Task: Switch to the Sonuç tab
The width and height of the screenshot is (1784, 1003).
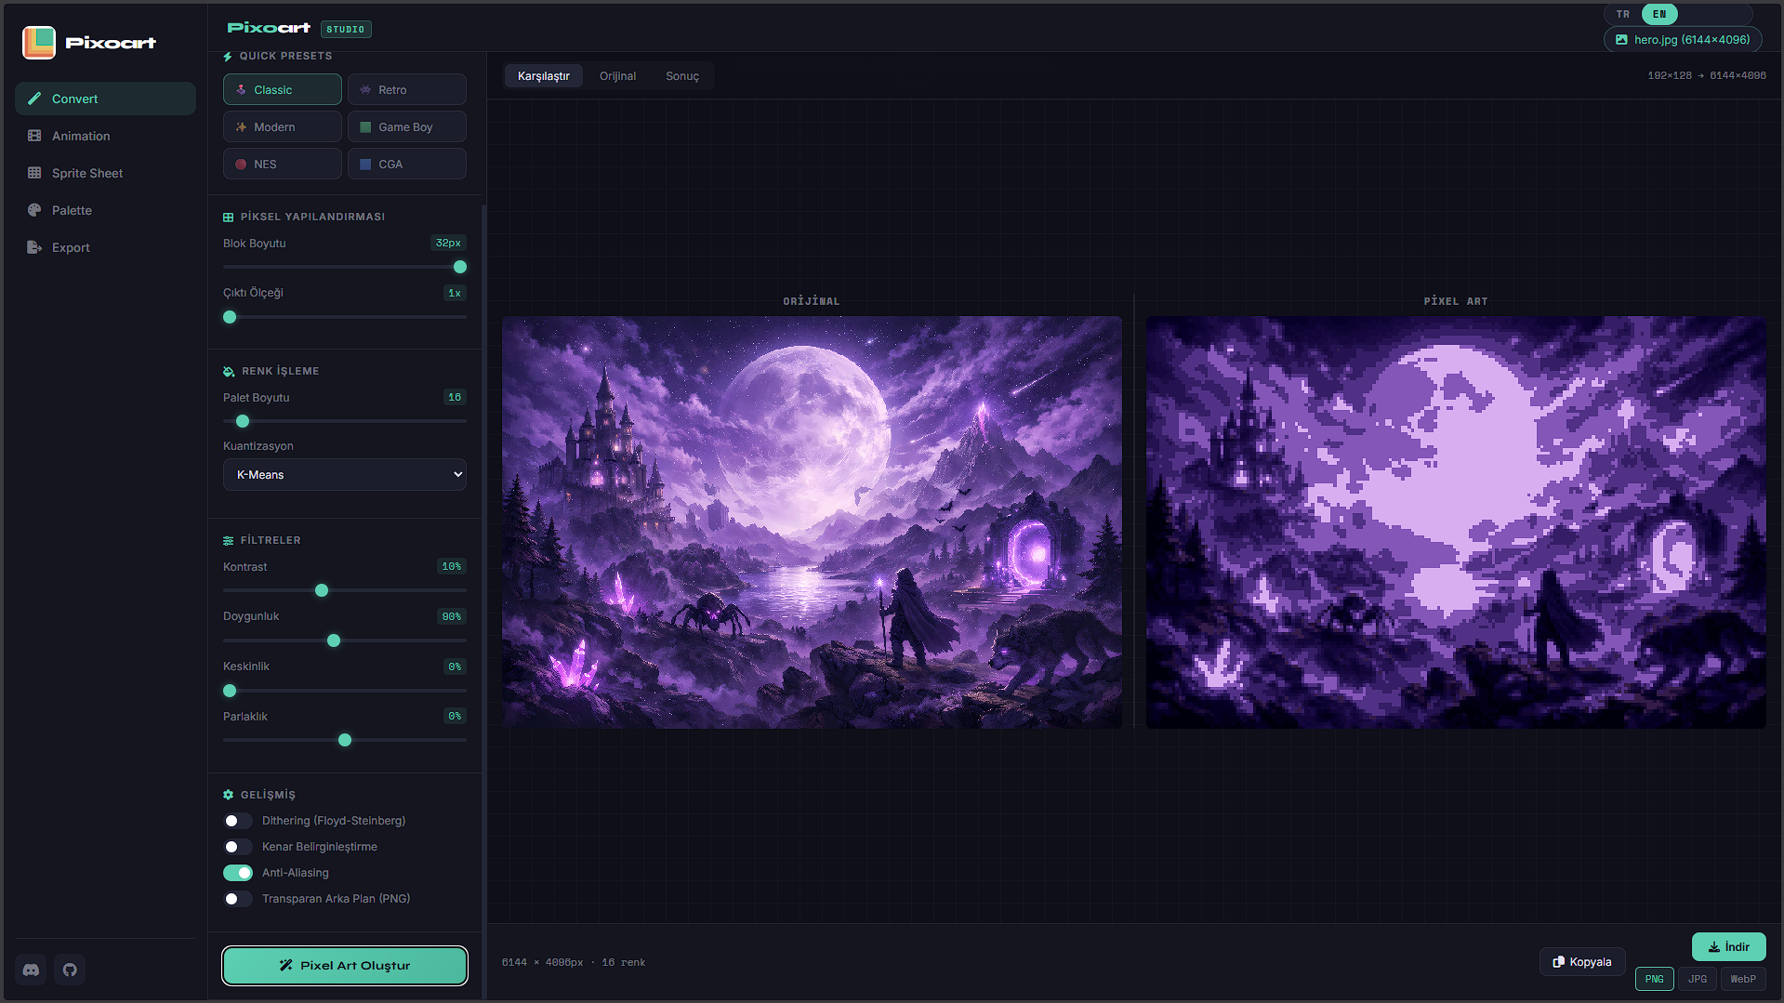Action: (682, 76)
